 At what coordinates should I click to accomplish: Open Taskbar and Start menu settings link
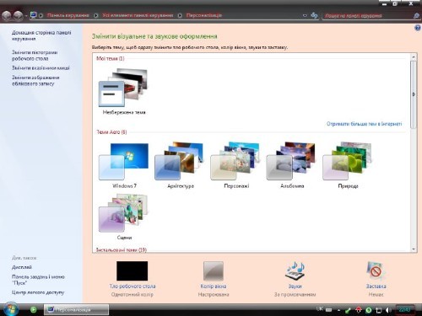tap(38, 280)
